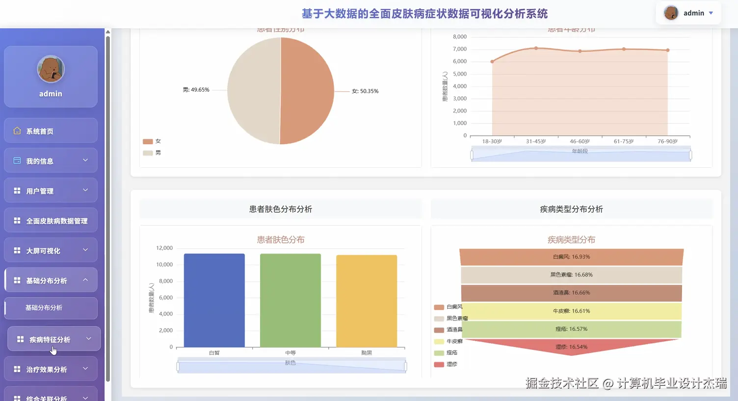Viewport: 738px width, 401px height.
Task: Toggle 女 legend in gender pie chart
Action: tap(152, 141)
